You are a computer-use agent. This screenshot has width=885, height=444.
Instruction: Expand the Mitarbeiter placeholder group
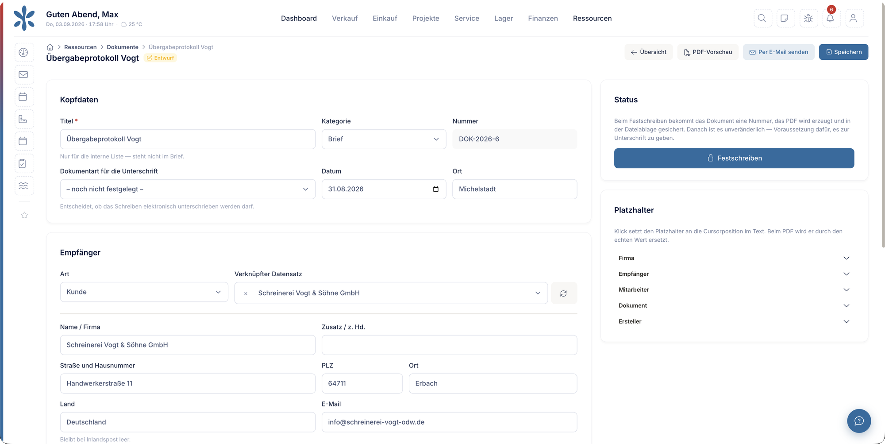pos(734,290)
